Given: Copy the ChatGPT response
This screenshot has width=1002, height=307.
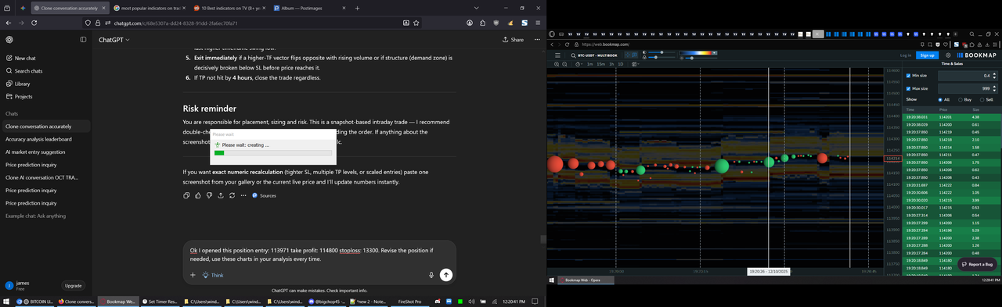Looking at the screenshot, I should 186,195.
